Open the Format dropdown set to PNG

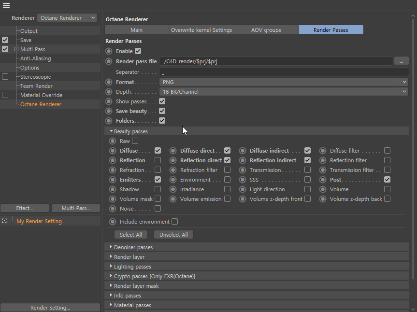coord(284,82)
